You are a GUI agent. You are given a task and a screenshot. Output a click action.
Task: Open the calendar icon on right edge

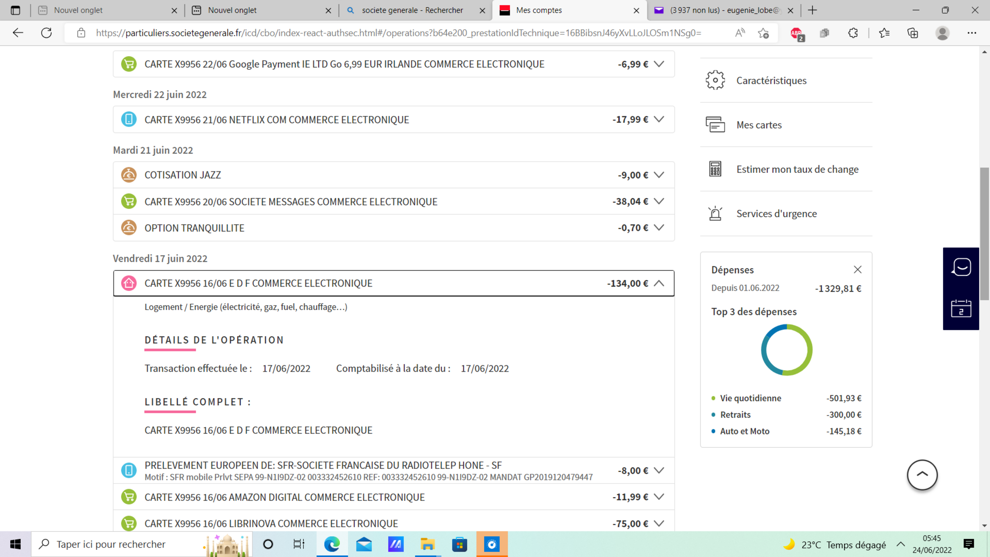[x=961, y=309]
